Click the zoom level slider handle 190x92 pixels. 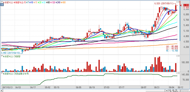180,90
